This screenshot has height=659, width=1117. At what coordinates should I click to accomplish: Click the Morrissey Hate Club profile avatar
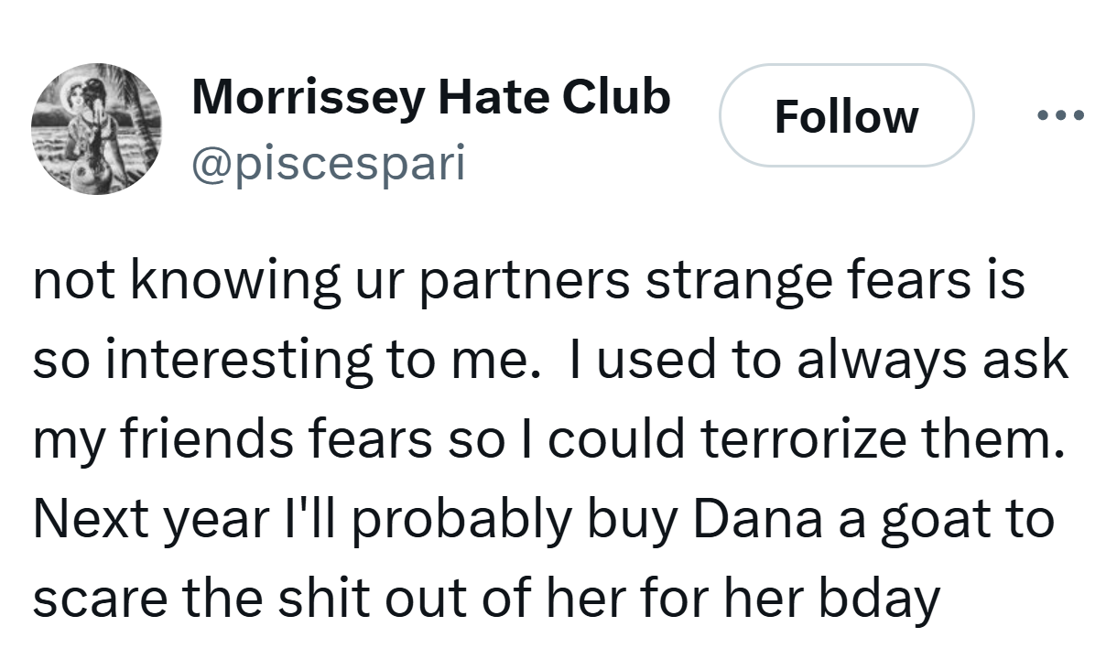click(x=96, y=129)
